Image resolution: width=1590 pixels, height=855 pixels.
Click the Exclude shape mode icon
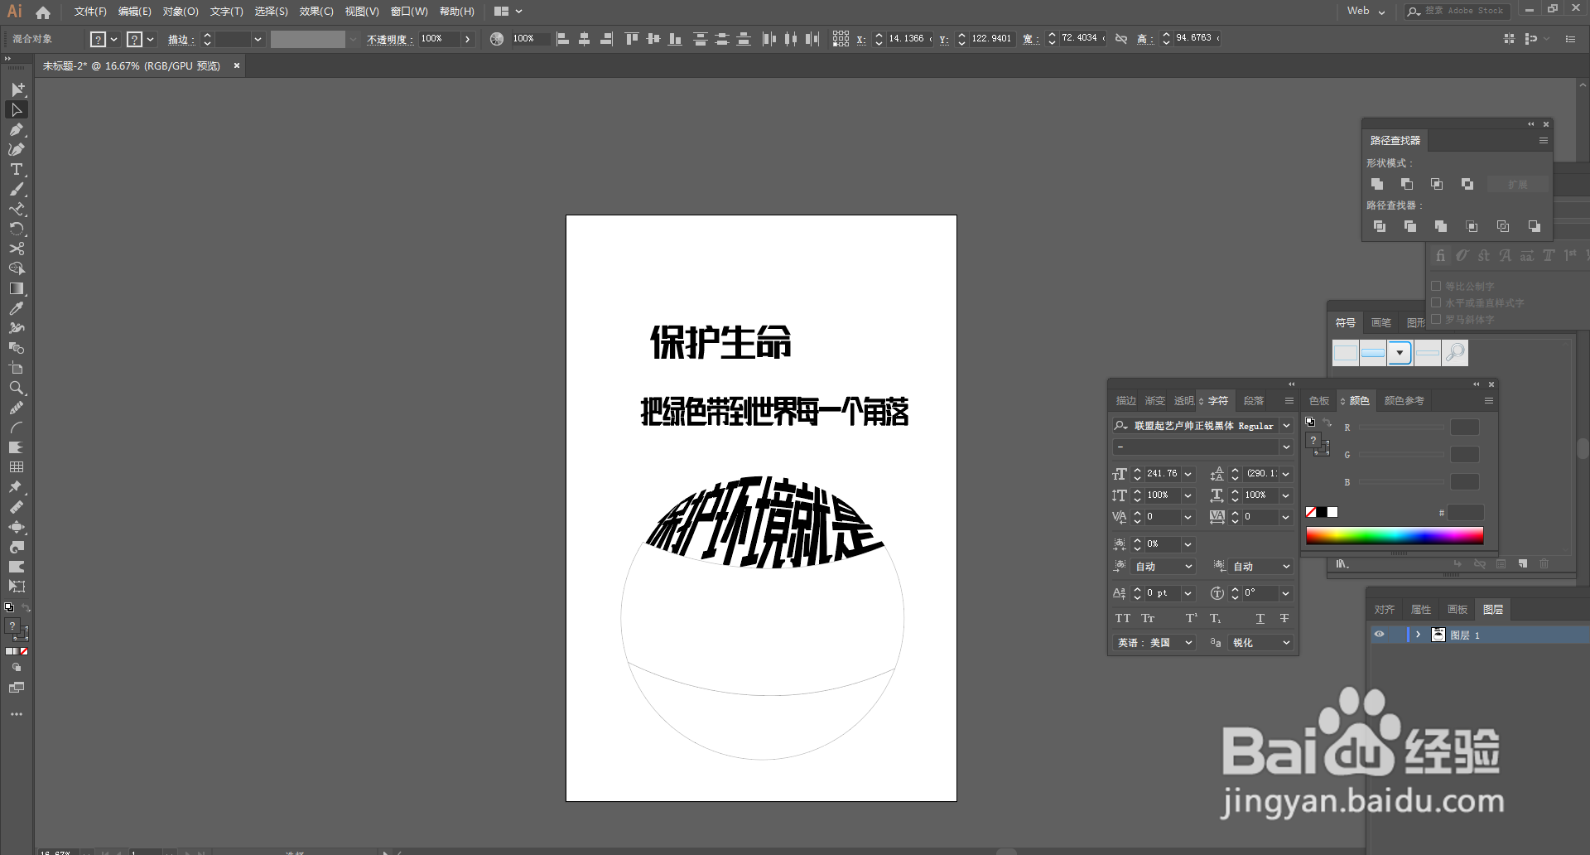[1467, 184]
